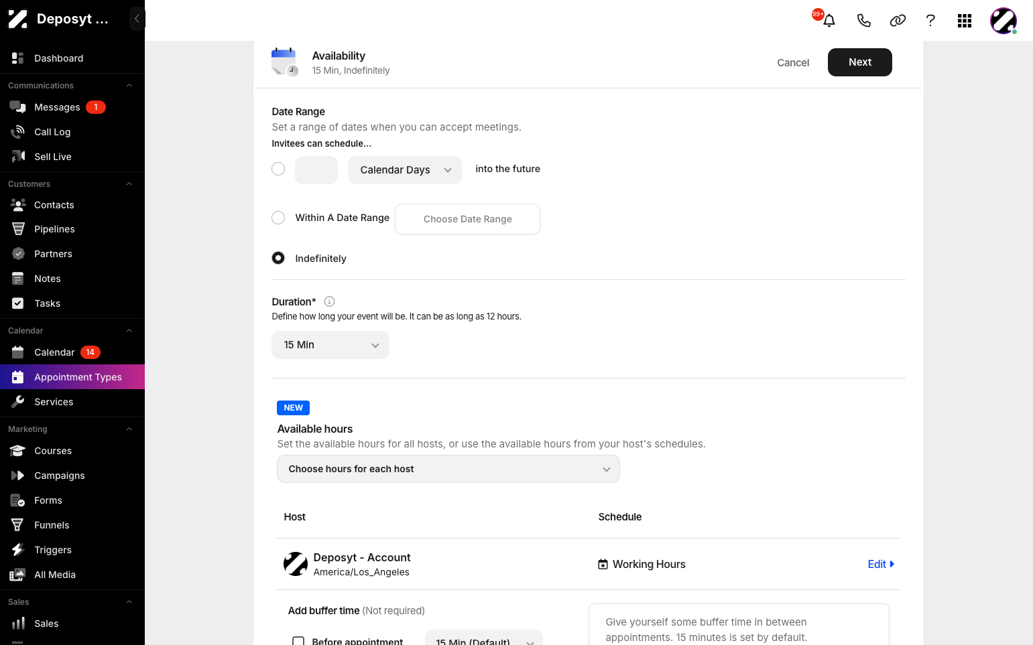Tick the Before appointment checkbox
The width and height of the screenshot is (1033, 645).
pos(298,641)
